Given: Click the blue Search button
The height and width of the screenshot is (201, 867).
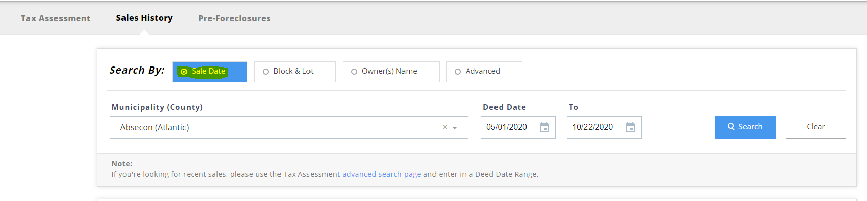Looking at the screenshot, I should tap(745, 127).
